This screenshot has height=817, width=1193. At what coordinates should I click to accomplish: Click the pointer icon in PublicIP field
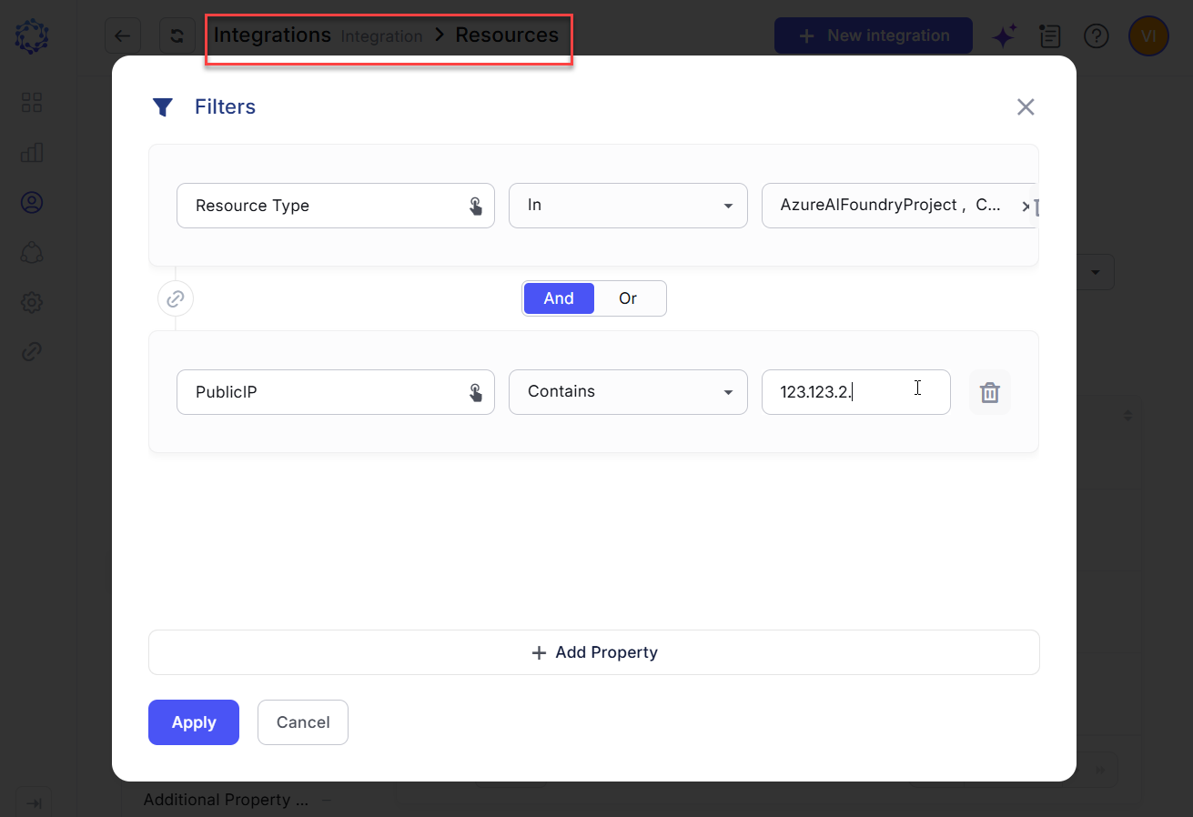(x=476, y=392)
